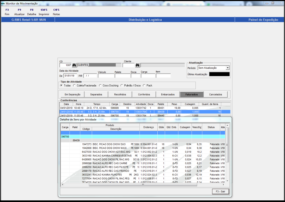Select Coleta Fracionada radio option
285x202 pixels.
coord(74,85)
